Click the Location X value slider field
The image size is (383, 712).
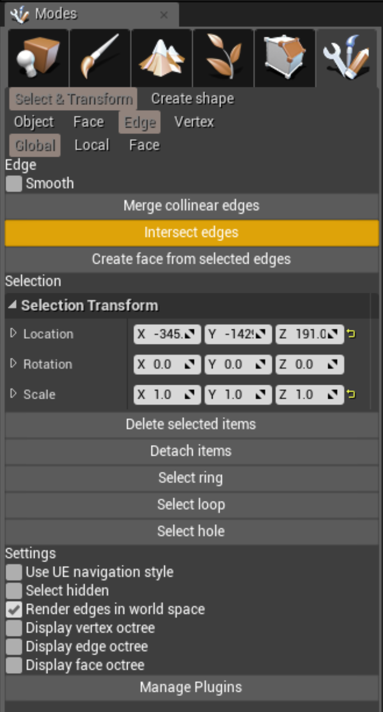point(168,335)
